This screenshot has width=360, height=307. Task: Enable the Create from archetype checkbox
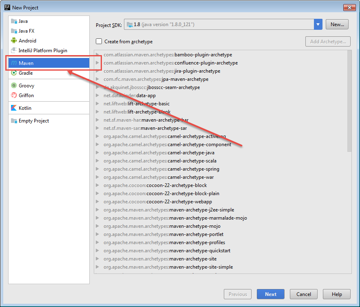pos(98,41)
